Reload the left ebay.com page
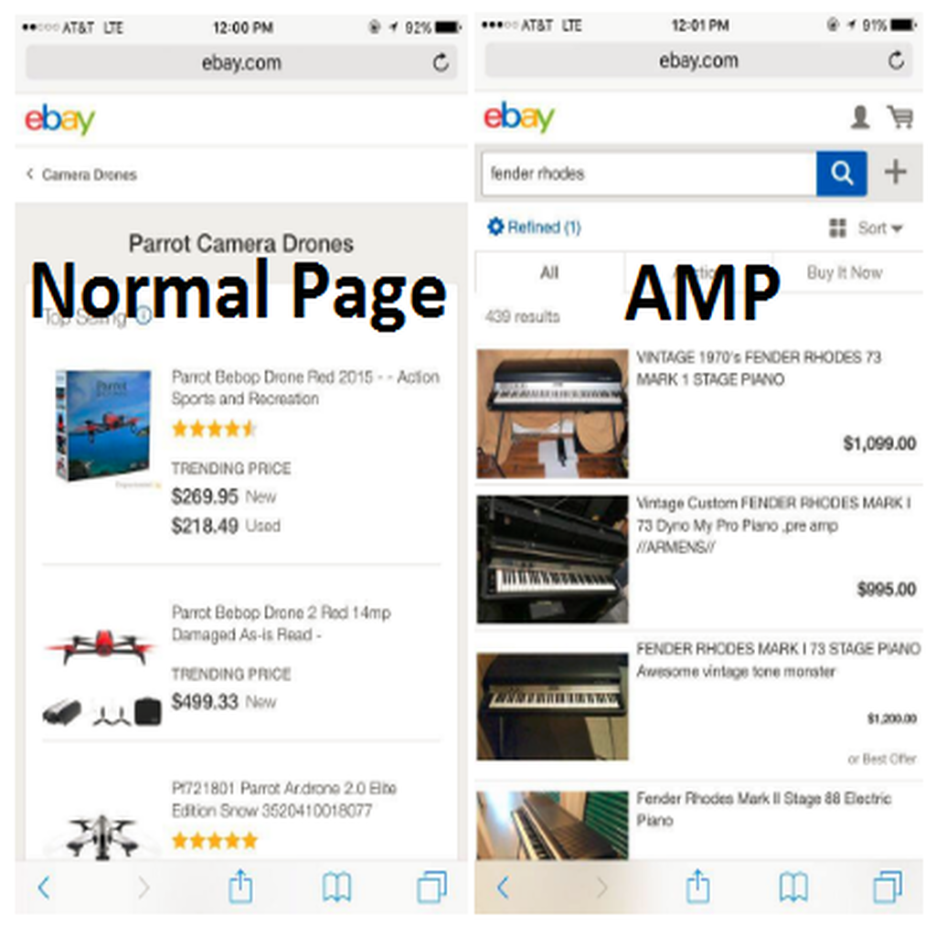This screenshot has height=936, width=936. coord(441,62)
